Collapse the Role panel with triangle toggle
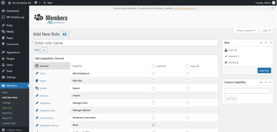The width and height of the screenshot is (277, 132). click(x=271, y=43)
